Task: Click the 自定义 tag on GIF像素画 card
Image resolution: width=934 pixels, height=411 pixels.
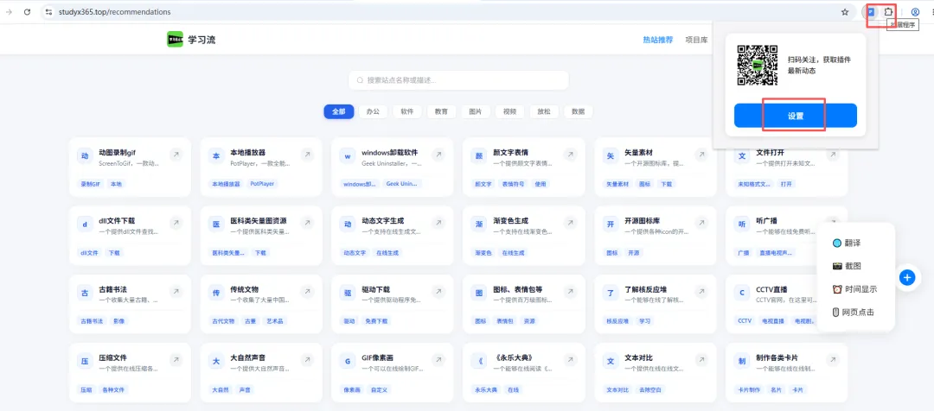Action: point(380,390)
